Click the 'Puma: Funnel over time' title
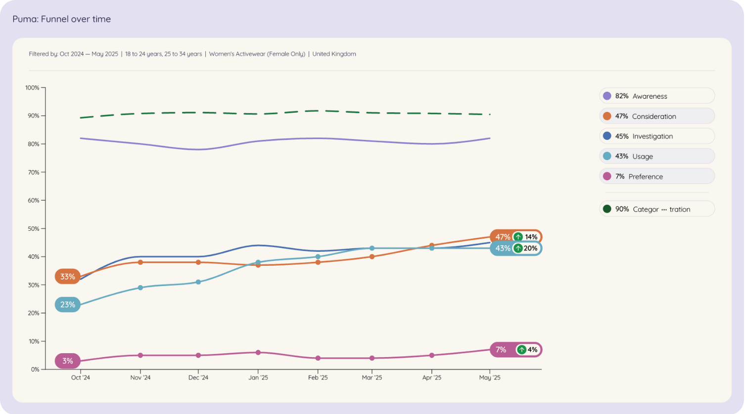This screenshot has width=745, height=414. (62, 19)
